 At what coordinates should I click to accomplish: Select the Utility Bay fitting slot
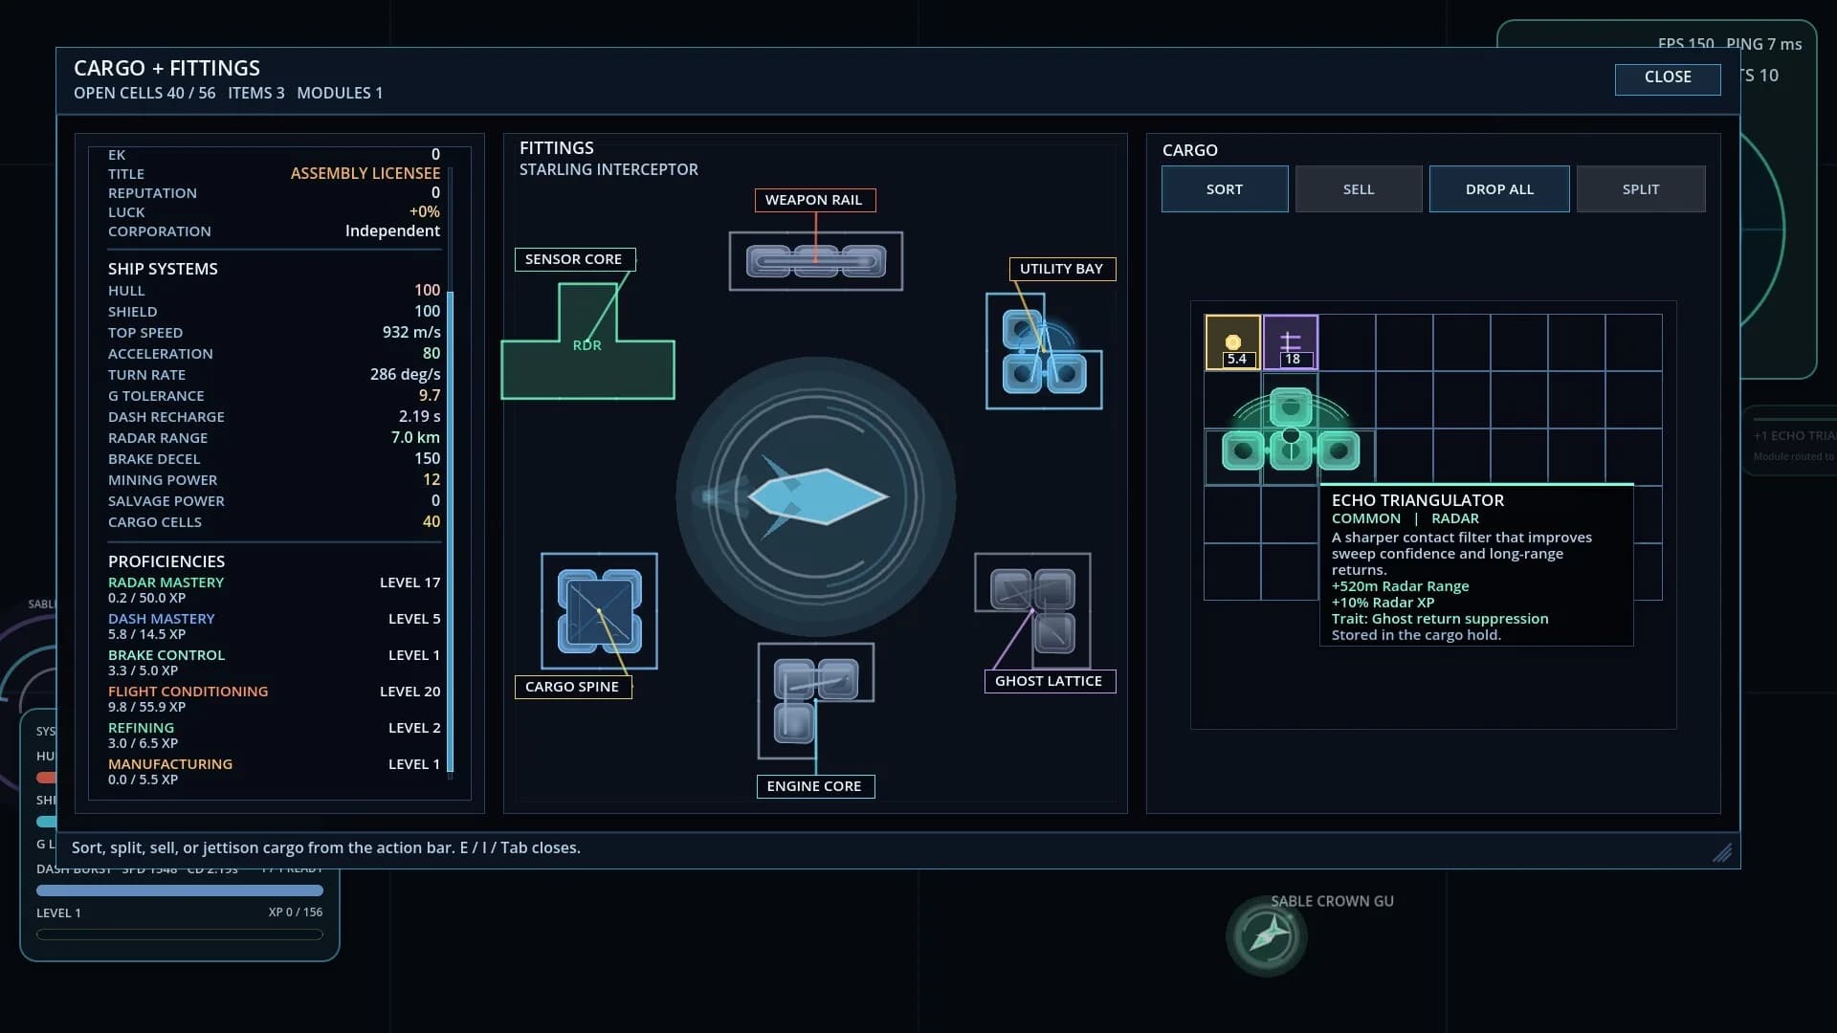[x=1043, y=351]
